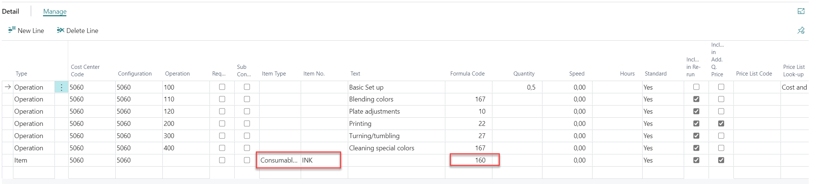Uncheck Incl. in Add. Q. Price for Printing

721,124
